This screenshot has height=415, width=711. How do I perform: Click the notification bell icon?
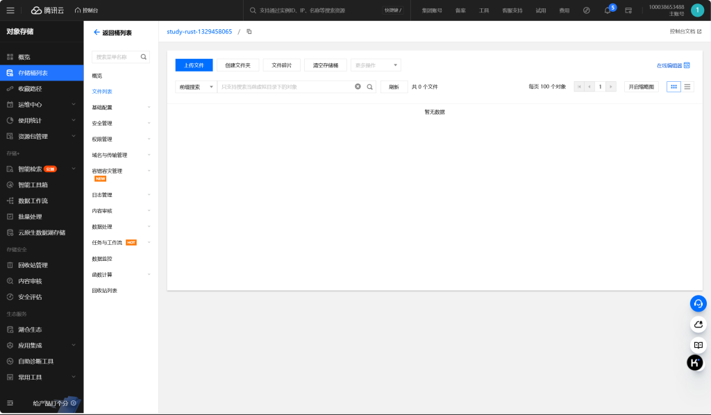pyautogui.click(x=608, y=10)
